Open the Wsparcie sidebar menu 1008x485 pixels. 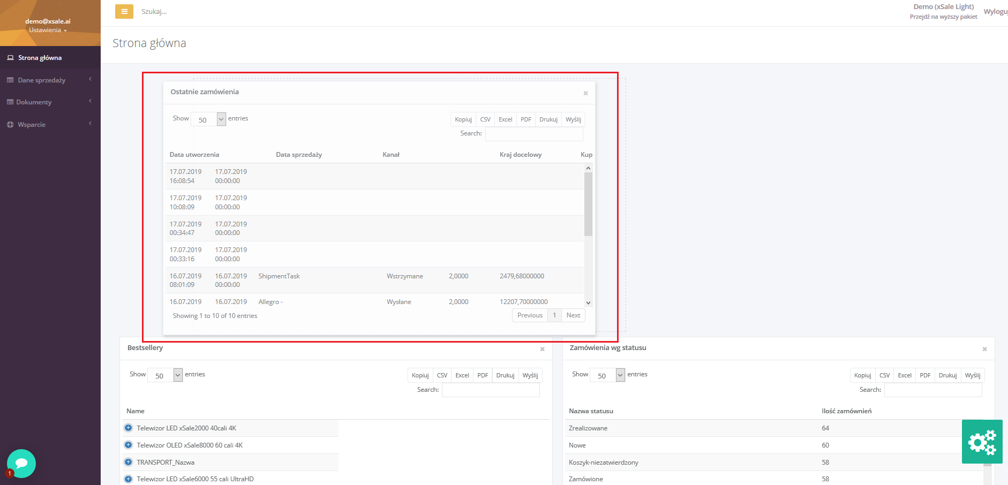click(x=49, y=124)
